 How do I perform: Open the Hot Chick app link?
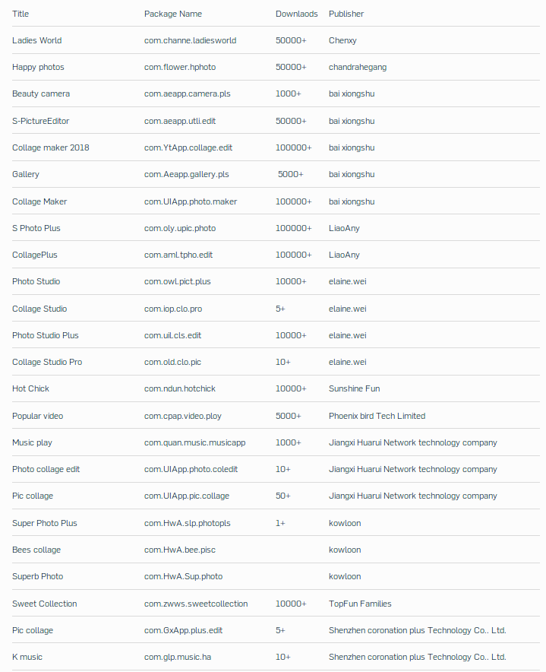[x=30, y=388]
